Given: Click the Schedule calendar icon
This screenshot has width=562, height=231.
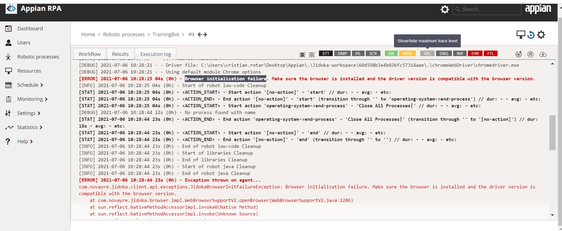Looking at the screenshot, I should click(9, 85).
